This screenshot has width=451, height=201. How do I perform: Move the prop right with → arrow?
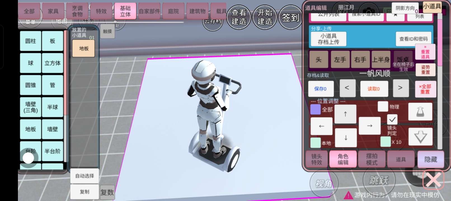coord(370,126)
